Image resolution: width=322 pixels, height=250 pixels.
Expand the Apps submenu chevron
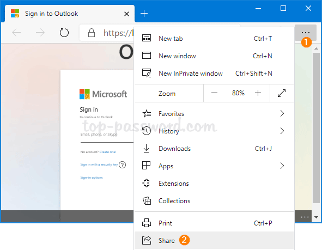pos(282,166)
